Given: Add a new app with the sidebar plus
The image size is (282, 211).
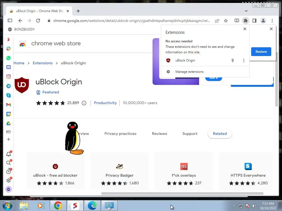Looking at the screenshot, I should click(x=9, y=139).
